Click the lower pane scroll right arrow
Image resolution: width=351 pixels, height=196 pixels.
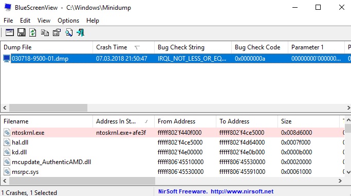pyautogui.click(x=340, y=181)
